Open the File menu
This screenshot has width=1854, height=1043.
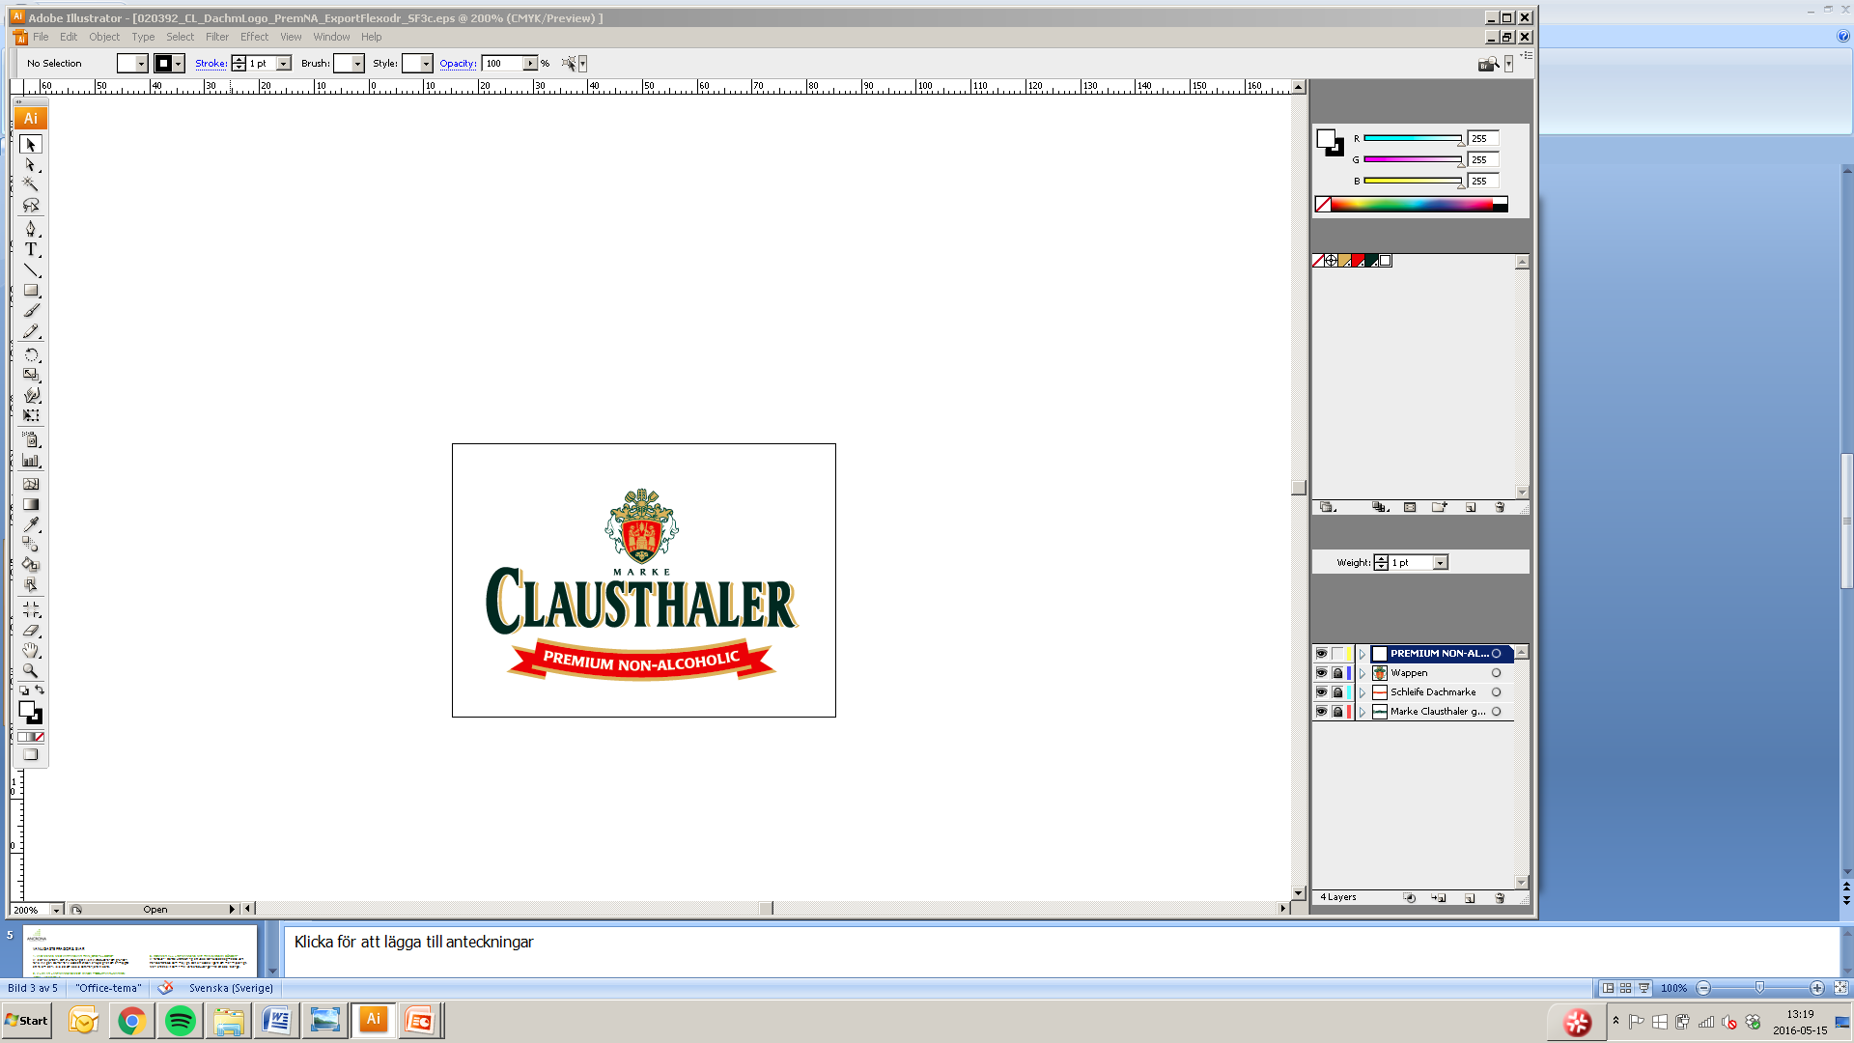41,37
